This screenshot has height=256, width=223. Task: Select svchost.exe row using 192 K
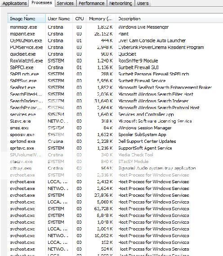(115, 242)
